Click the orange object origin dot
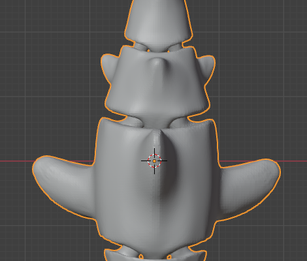 [x=154, y=161]
